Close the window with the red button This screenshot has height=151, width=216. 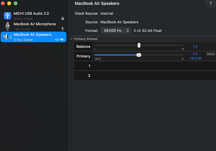click(x=3, y=3)
